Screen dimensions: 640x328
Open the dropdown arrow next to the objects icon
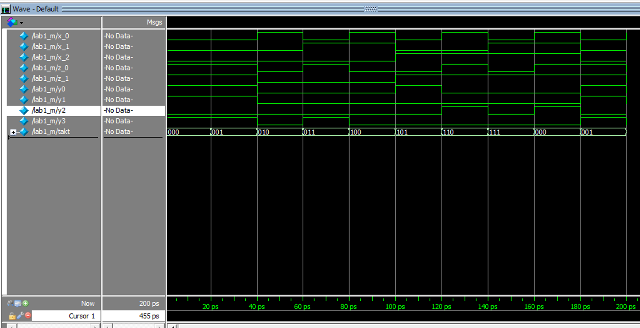[x=21, y=23]
